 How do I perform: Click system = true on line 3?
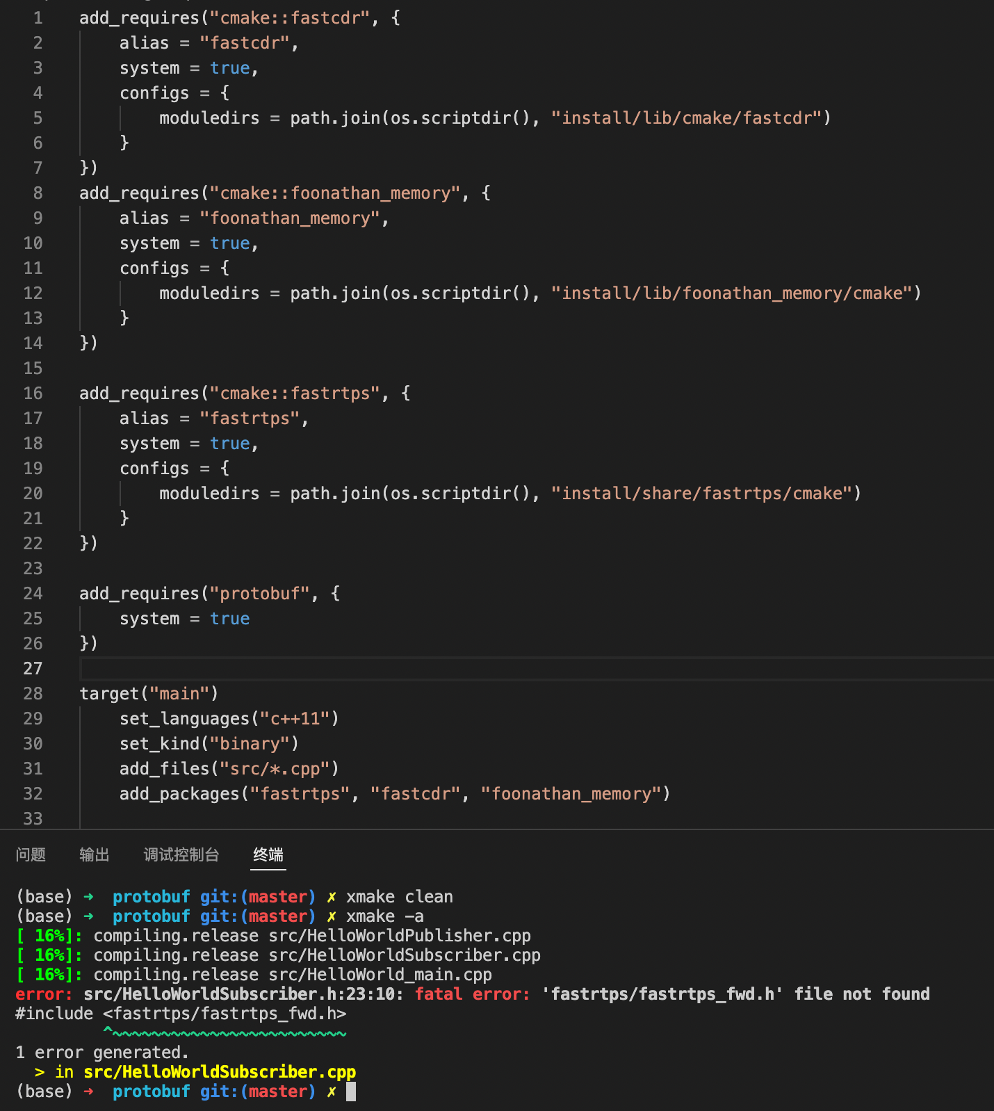[188, 68]
